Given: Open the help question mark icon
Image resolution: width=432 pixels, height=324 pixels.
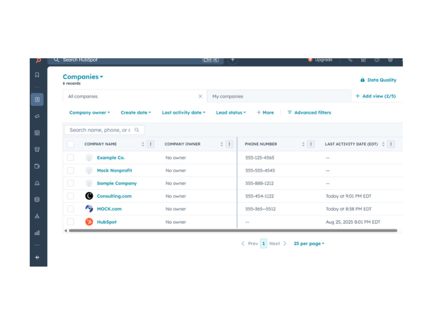Looking at the screenshot, I should [x=377, y=60].
